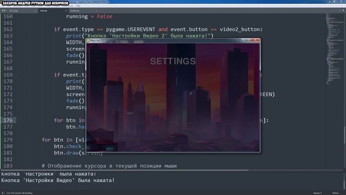Click line number 176 in gutter
The height and width of the screenshot is (195, 346).
pyautogui.click(x=8, y=120)
